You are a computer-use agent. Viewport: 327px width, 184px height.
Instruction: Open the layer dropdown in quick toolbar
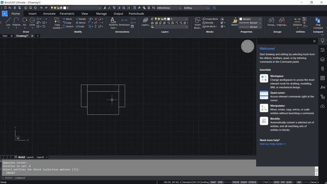76,8
